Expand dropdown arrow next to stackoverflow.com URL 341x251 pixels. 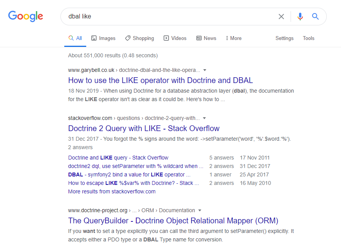[204, 118]
